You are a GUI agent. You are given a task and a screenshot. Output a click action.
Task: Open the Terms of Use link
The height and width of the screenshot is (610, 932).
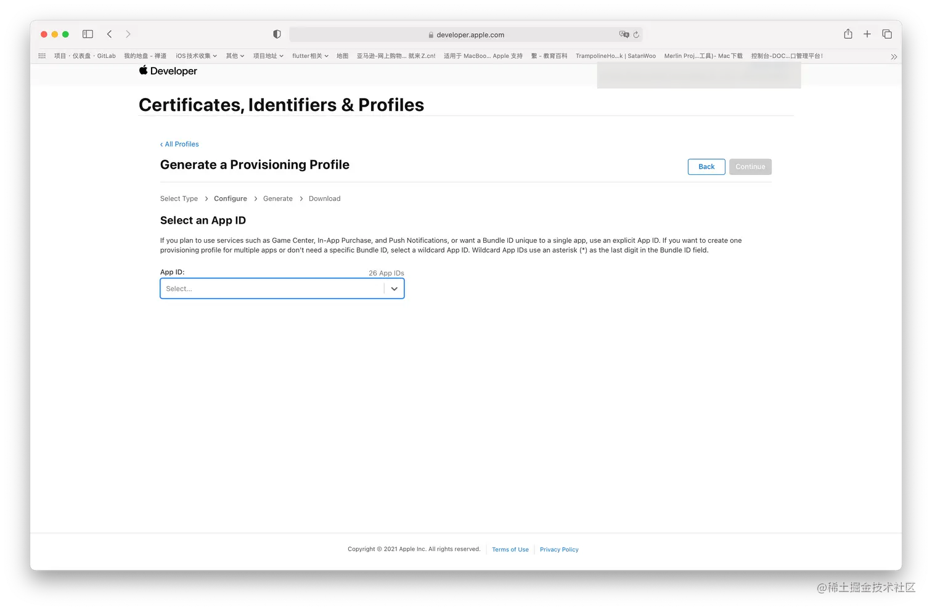[x=510, y=550]
